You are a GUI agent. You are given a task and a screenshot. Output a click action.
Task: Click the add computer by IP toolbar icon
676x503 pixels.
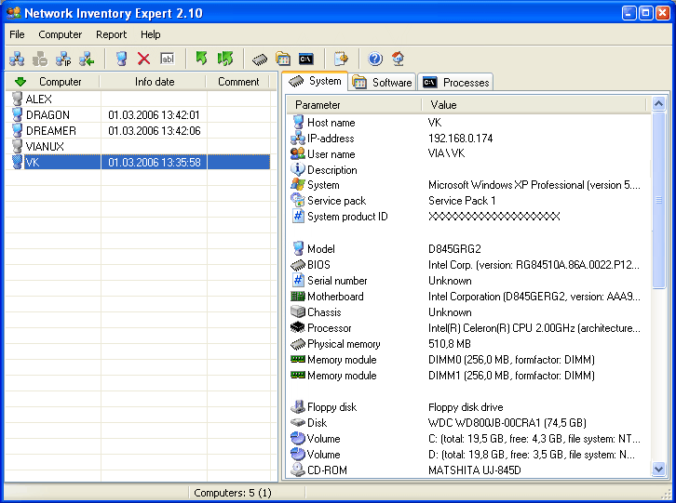[x=63, y=59]
